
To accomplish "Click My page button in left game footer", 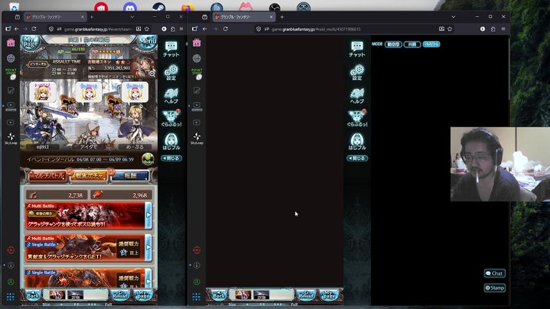I will pos(142,295).
